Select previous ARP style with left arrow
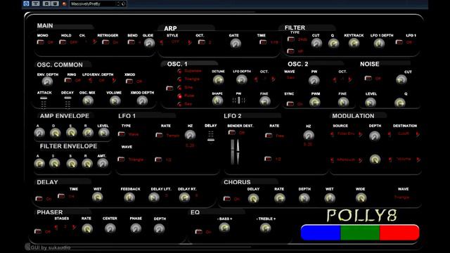Image resolution: width=450 pixels, height=253 pixels. (x=162, y=42)
